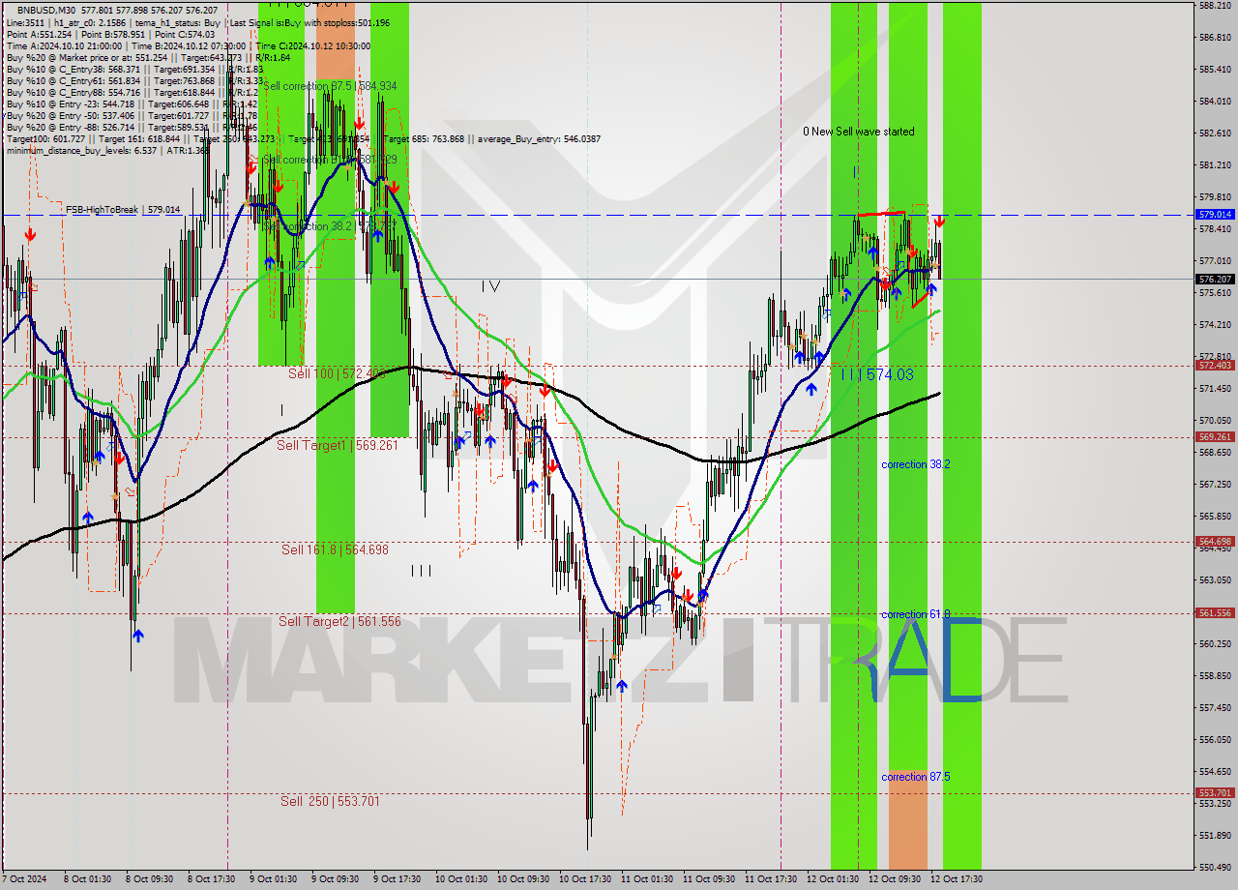Viewport: 1238px width, 890px height.
Task: Select the 'I V' wave label
Action: (490, 286)
